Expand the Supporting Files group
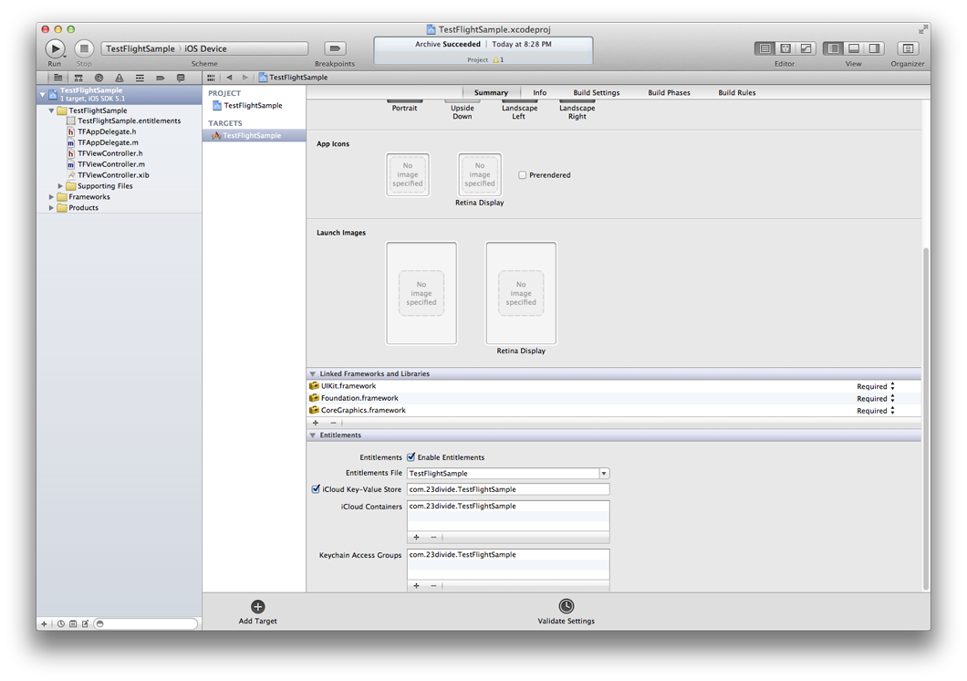The image size is (967, 681). pyautogui.click(x=60, y=185)
